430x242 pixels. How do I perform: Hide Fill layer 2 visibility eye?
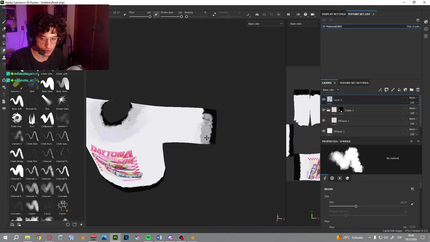(324, 131)
